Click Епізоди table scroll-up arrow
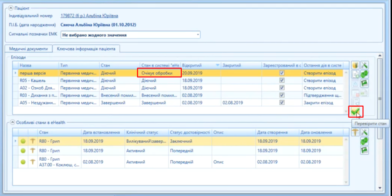 pos(346,72)
